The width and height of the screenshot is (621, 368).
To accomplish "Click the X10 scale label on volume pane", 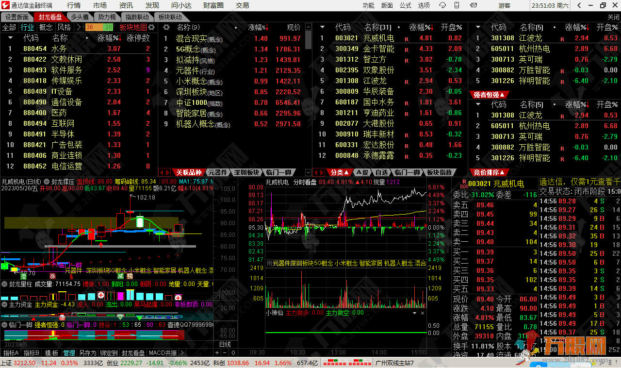I will (x=219, y=296).
